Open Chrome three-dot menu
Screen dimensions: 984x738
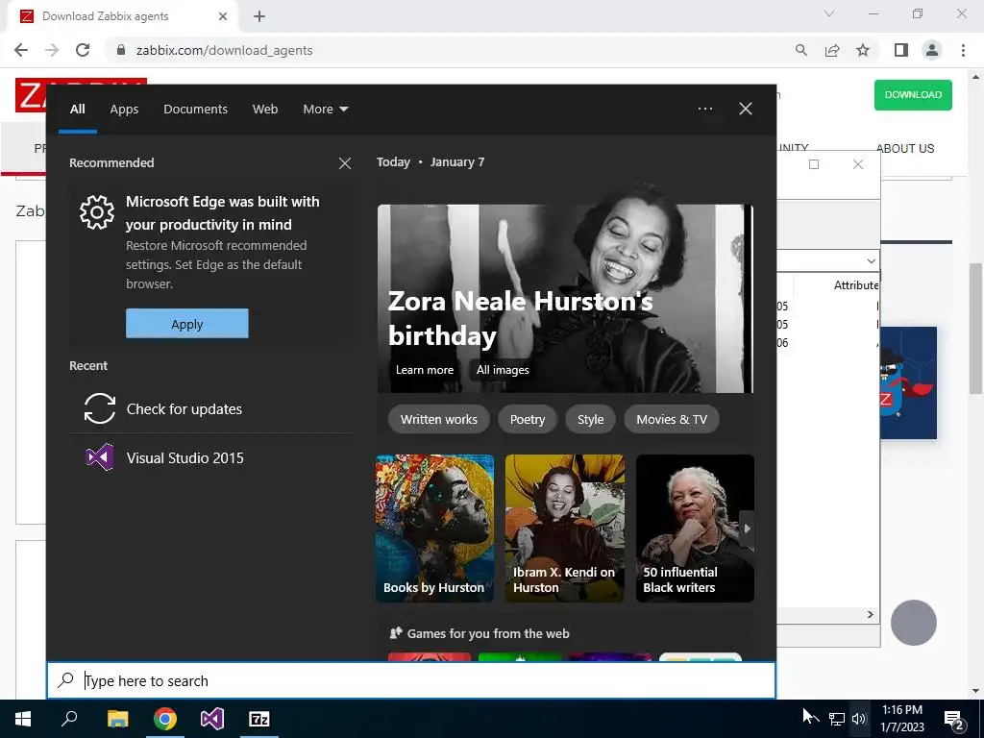963,50
